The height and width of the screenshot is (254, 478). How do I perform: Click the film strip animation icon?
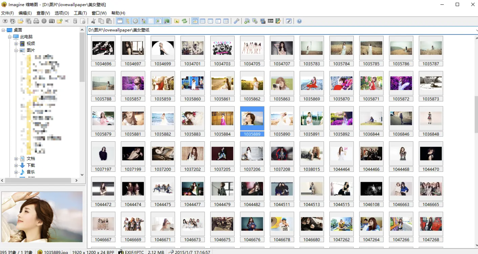pos(271,21)
